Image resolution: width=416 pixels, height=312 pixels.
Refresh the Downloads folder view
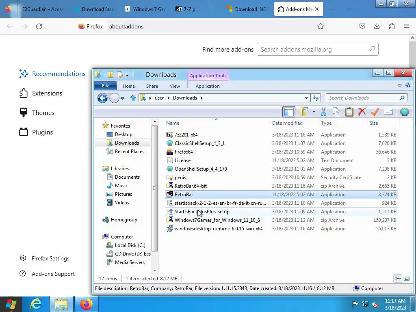click(316, 98)
